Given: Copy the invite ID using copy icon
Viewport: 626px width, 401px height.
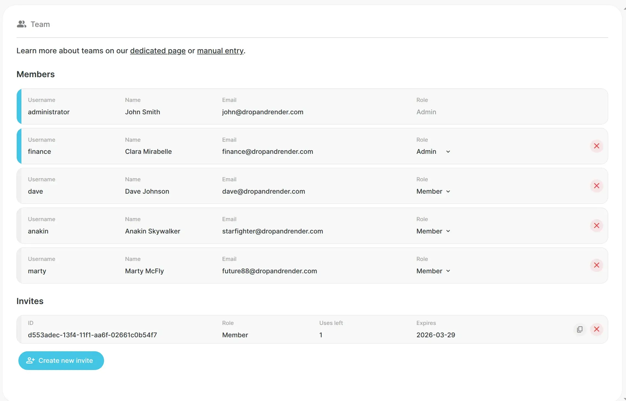Looking at the screenshot, I should tap(579, 329).
